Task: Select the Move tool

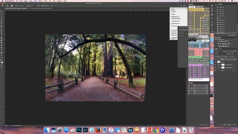Action: 1,11
